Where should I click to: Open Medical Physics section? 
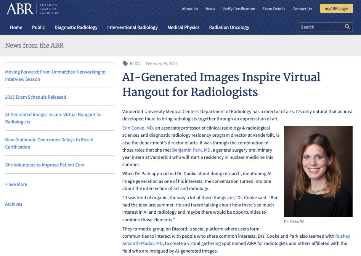tap(183, 27)
